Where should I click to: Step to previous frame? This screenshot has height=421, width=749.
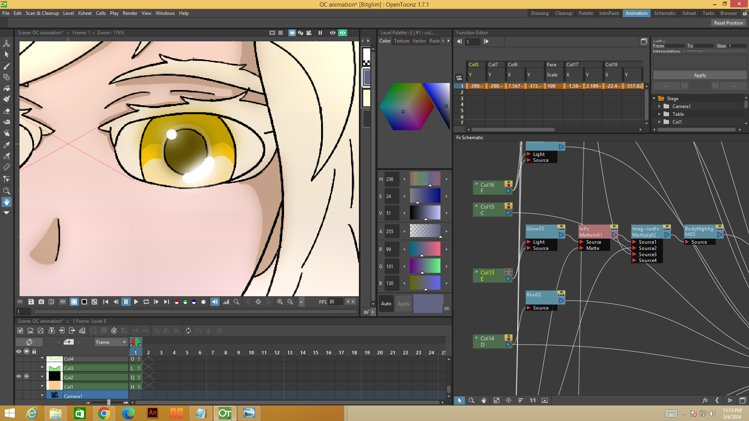pyautogui.click(x=116, y=302)
